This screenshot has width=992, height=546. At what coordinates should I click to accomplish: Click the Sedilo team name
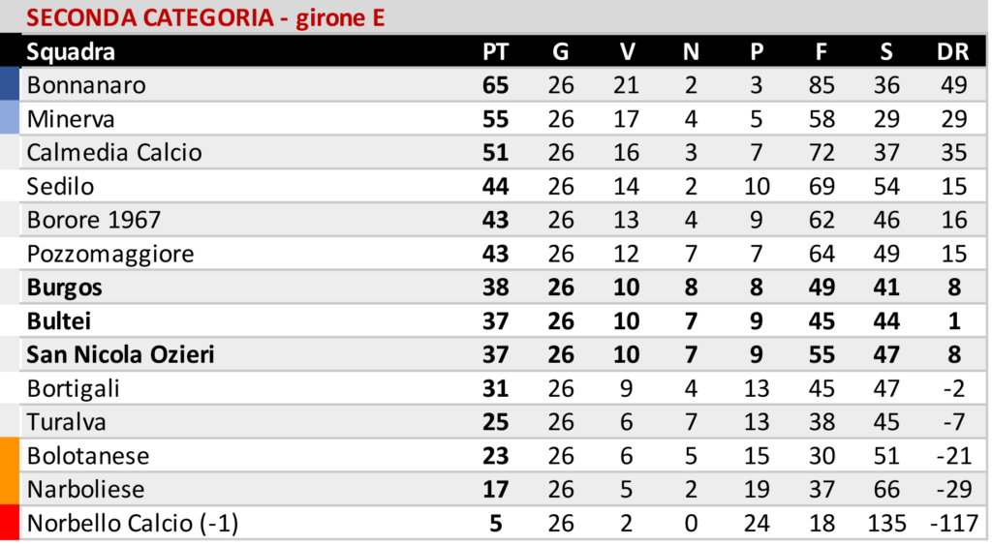coord(60,187)
